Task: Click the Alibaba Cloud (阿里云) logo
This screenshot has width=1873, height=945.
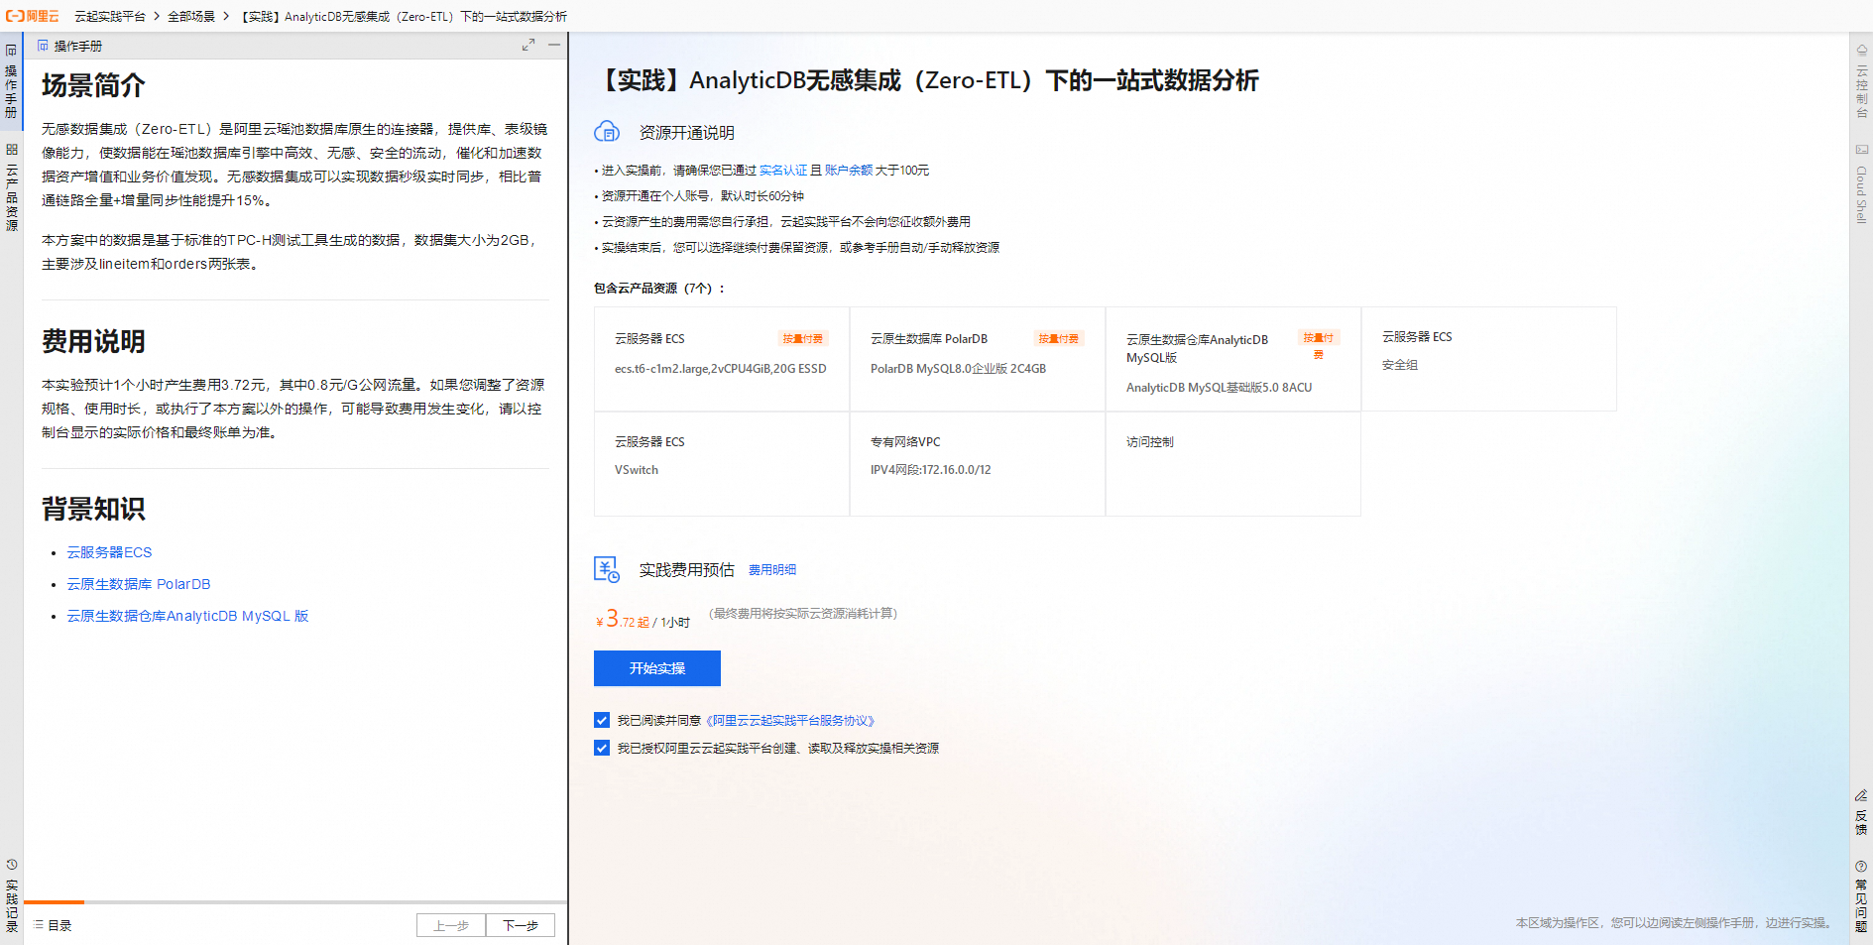Action: (33, 16)
